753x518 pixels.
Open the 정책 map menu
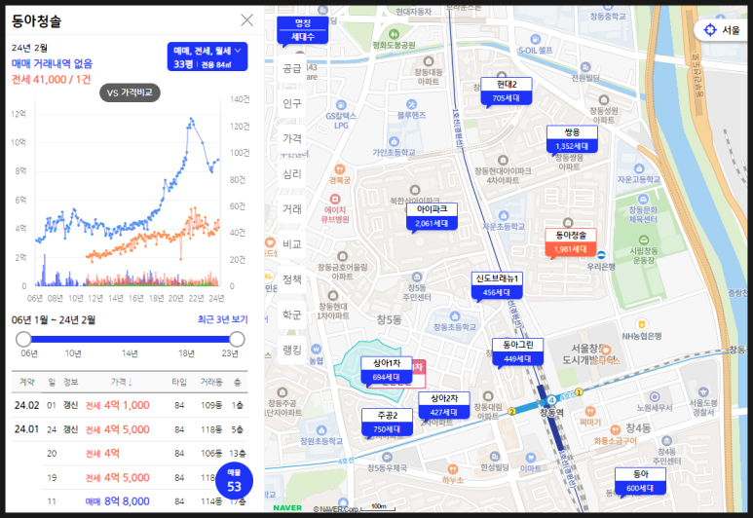coord(291,278)
